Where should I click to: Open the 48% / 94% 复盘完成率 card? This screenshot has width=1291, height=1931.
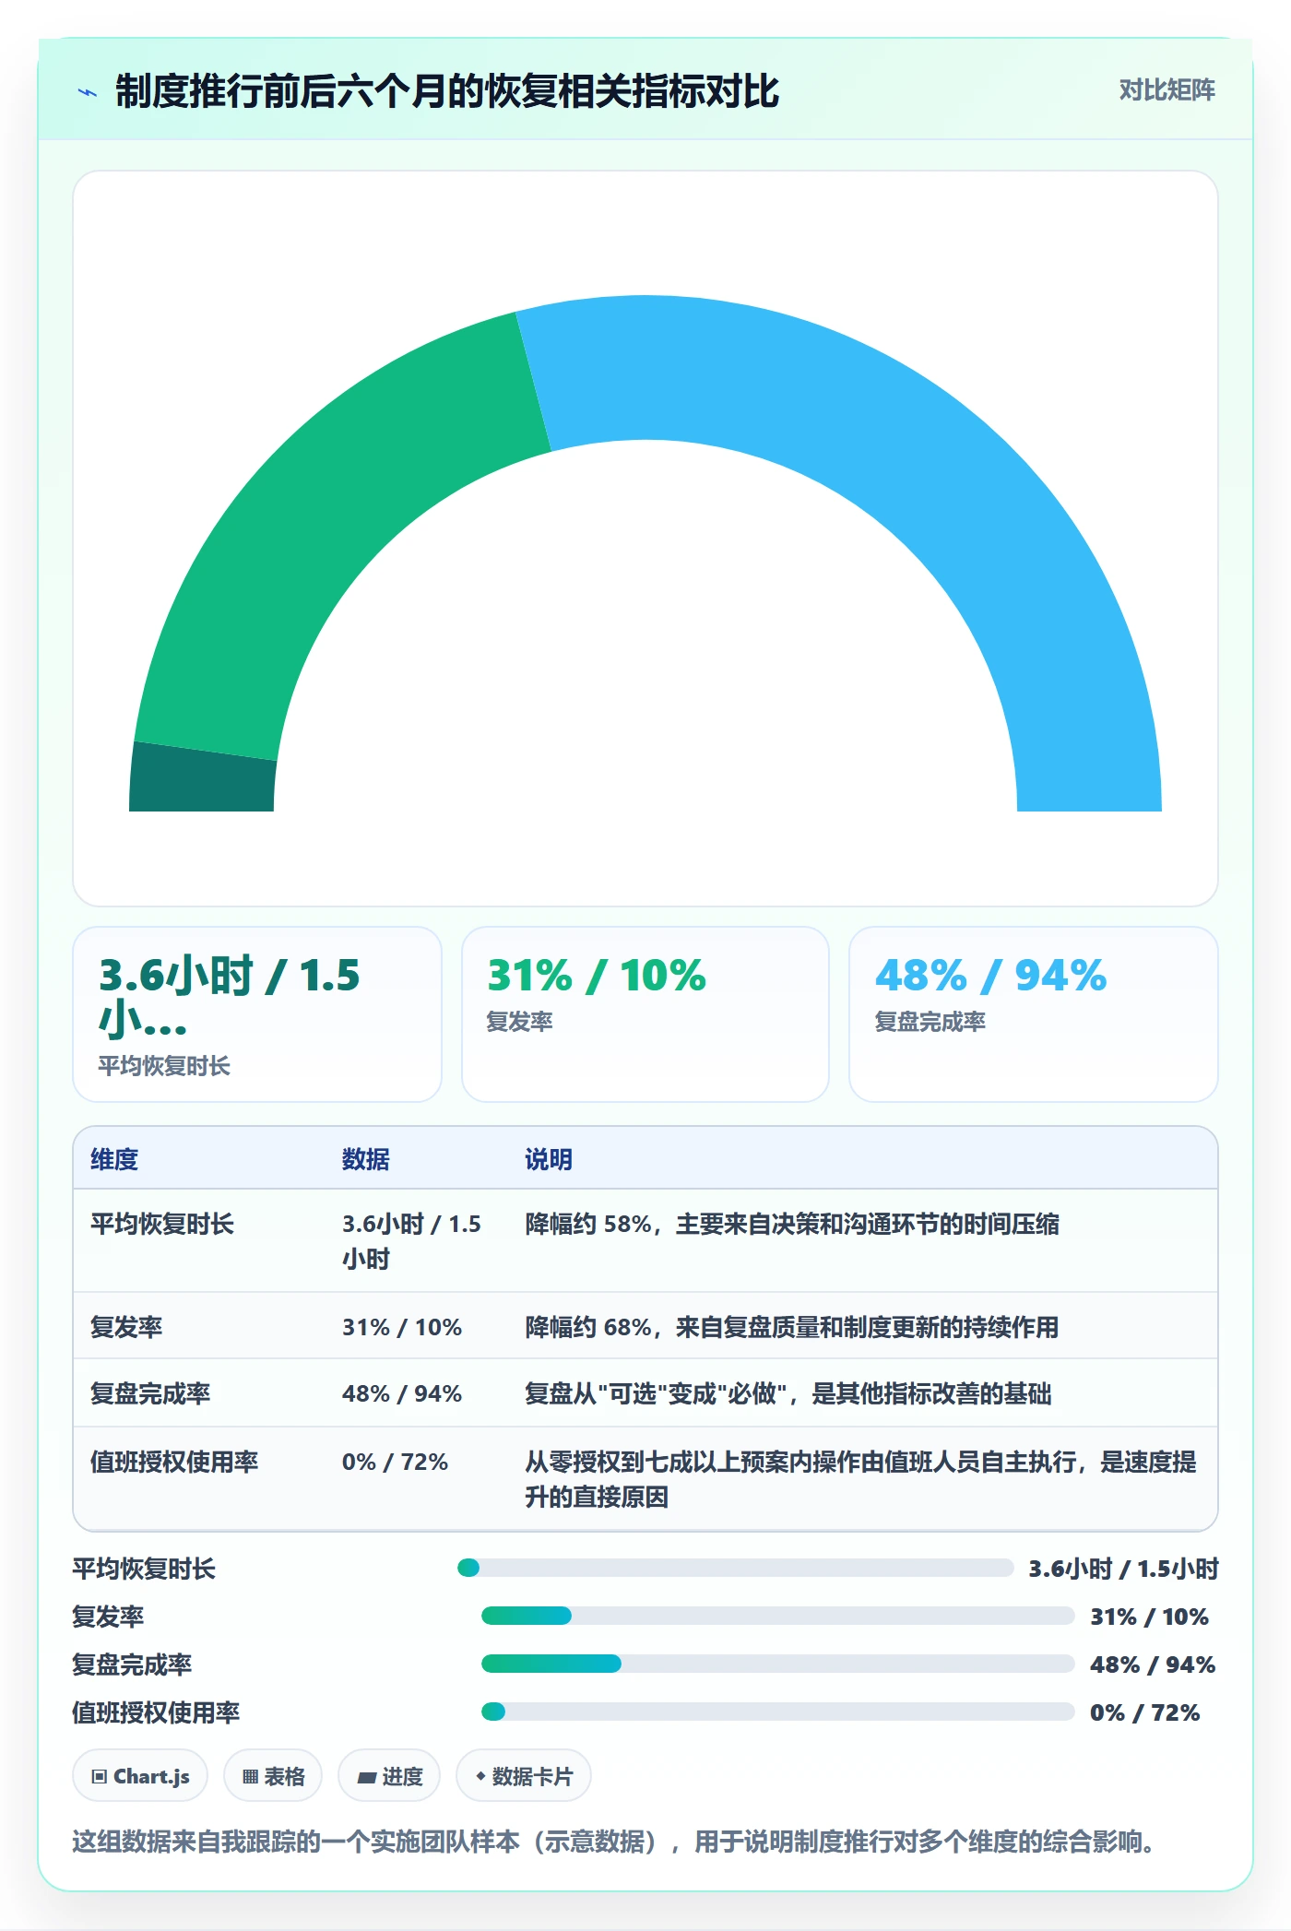pyautogui.click(x=1034, y=1014)
